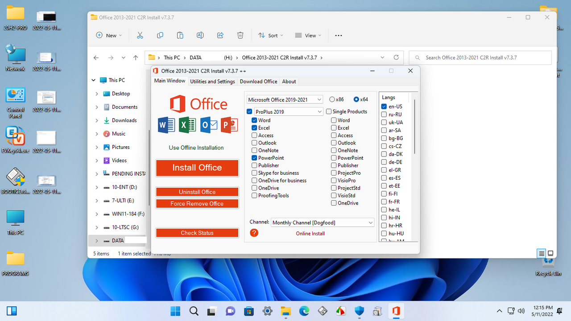Uncheck the en-US language checkbox
The image size is (571, 321).
384,107
